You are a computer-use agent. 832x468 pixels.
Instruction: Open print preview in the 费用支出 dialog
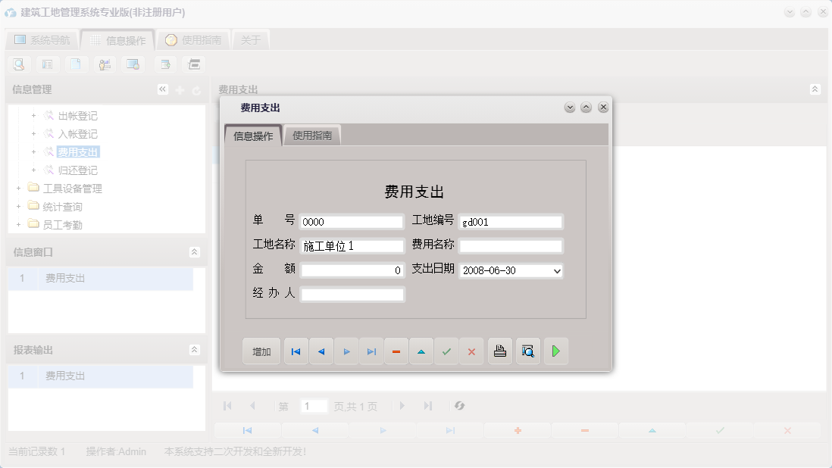528,351
